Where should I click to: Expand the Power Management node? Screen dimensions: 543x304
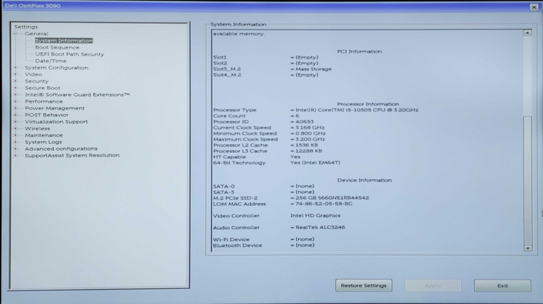pos(16,108)
